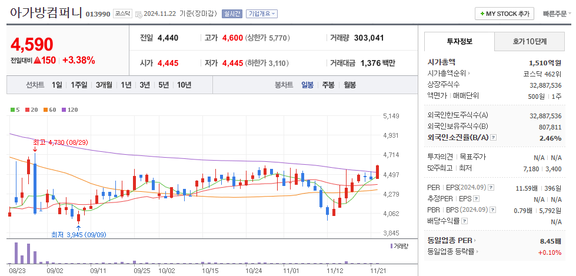Click the red 20-day moving average legend
This screenshot has height=276, width=576.
point(31,109)
